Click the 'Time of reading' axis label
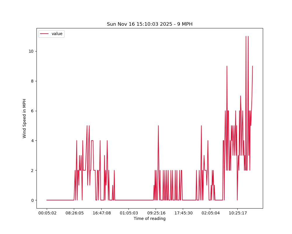Viewport: 292px width, 234px height. tap(150, 218)
